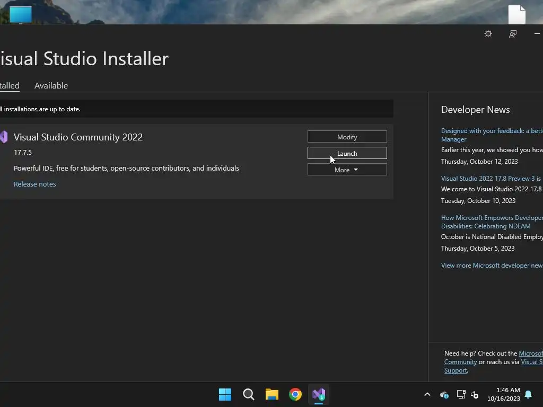This screenshot has width=543, height=407.
Task: Open the Community help link
Action: pyautogui.click(x=461, y=361)
